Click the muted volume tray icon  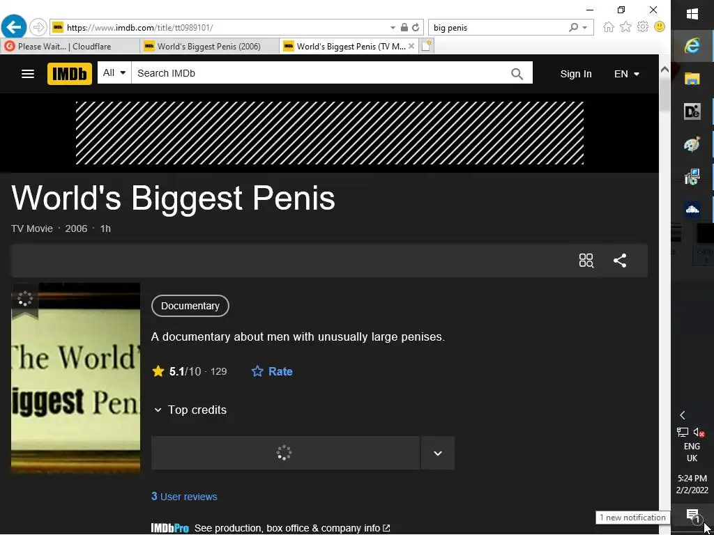coord(699,432)
